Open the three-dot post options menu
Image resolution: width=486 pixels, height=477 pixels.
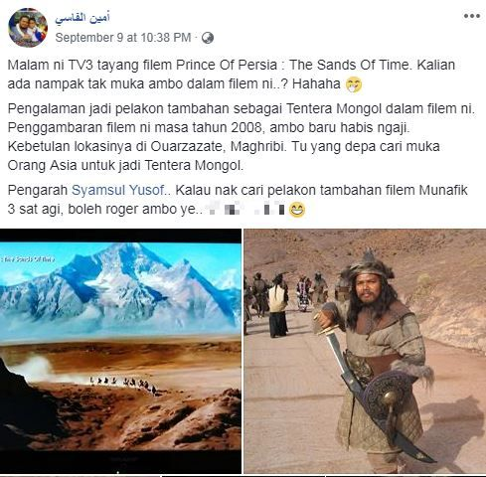click(x=471, y=16)
